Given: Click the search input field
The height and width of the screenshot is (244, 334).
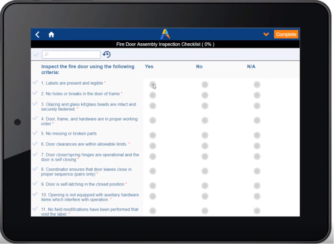Looking at the screenshot, I should coord(71,55).
